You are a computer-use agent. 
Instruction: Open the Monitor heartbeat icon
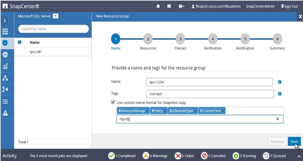[5, 55]
